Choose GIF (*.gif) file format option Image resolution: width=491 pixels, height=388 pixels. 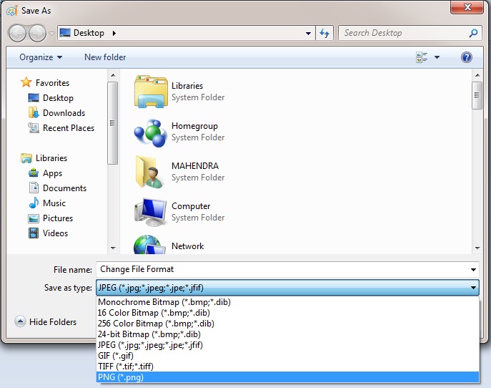coord(116,356)
